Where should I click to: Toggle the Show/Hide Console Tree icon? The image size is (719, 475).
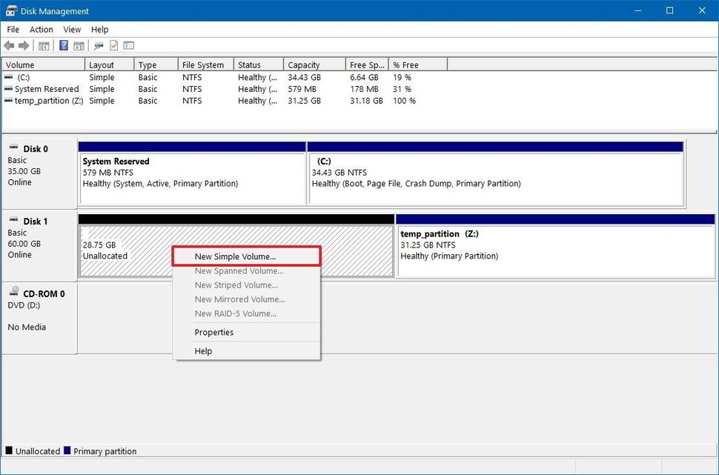click(44, 45)
